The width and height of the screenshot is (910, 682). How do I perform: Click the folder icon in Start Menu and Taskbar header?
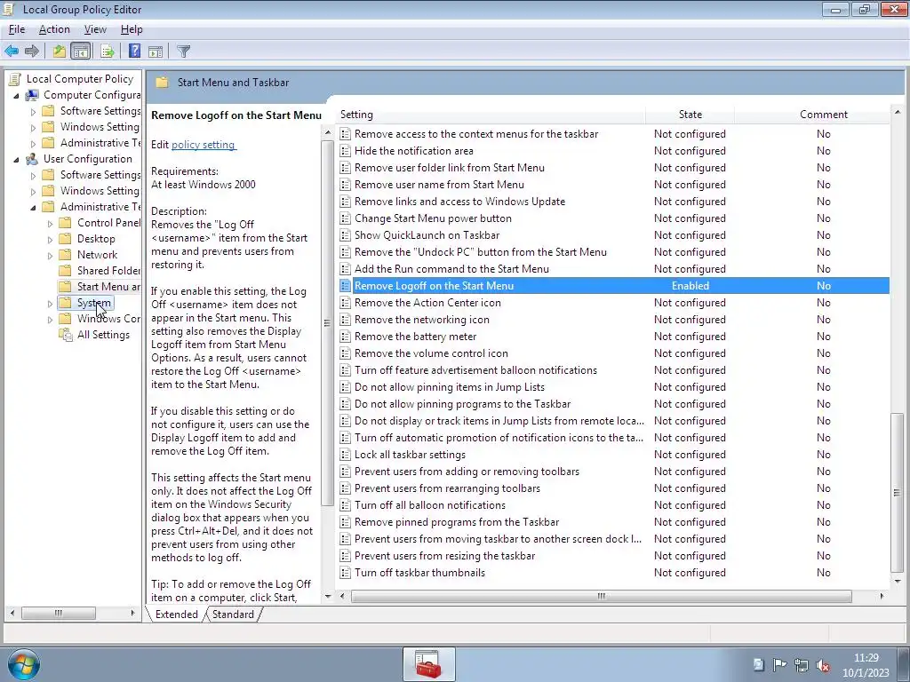coord(162,83)
